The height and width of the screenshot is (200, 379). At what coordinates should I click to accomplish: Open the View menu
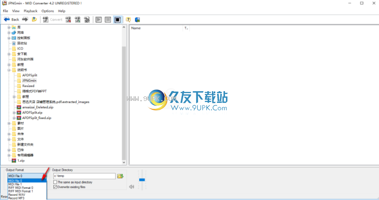16,11
